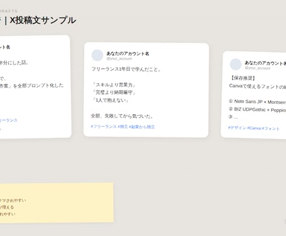Viewport: 286px width, 236px height.
Task: Select the line ② BIZ UDPGothic × Poppins
Action: point(257,109)
